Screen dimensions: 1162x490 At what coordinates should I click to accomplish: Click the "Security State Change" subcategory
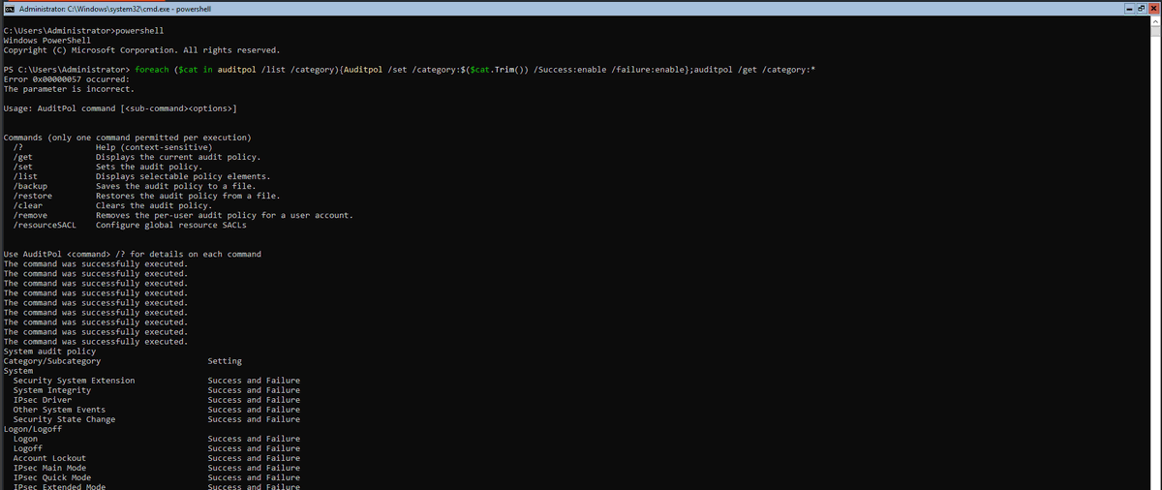tap(65, 418)
